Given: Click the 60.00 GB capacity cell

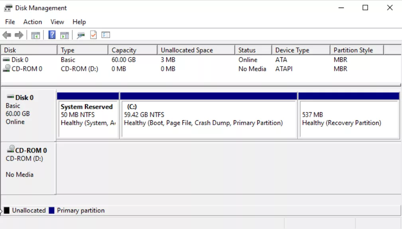Looking at the screenshot, I should pyautogui.click(x=124, y=60).
